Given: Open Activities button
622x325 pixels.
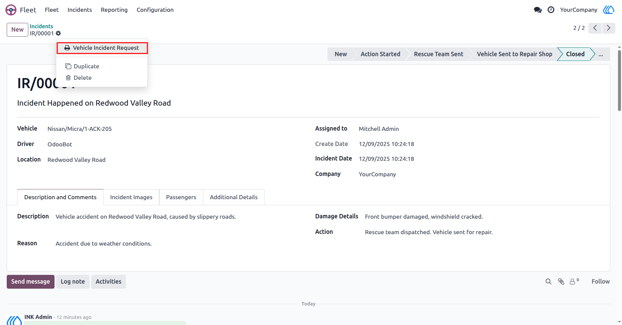Looking at the screenshot, I should tap(108, 282).
